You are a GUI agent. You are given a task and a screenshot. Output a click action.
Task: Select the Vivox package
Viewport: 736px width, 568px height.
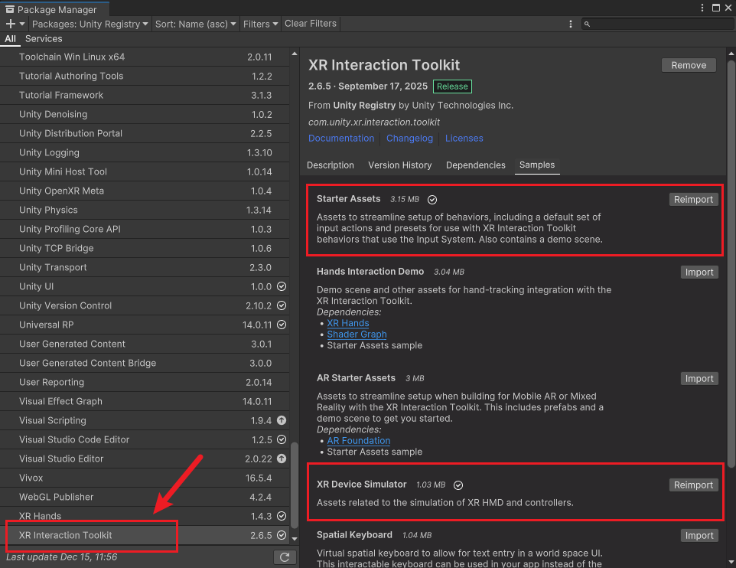tap(145, 478)
